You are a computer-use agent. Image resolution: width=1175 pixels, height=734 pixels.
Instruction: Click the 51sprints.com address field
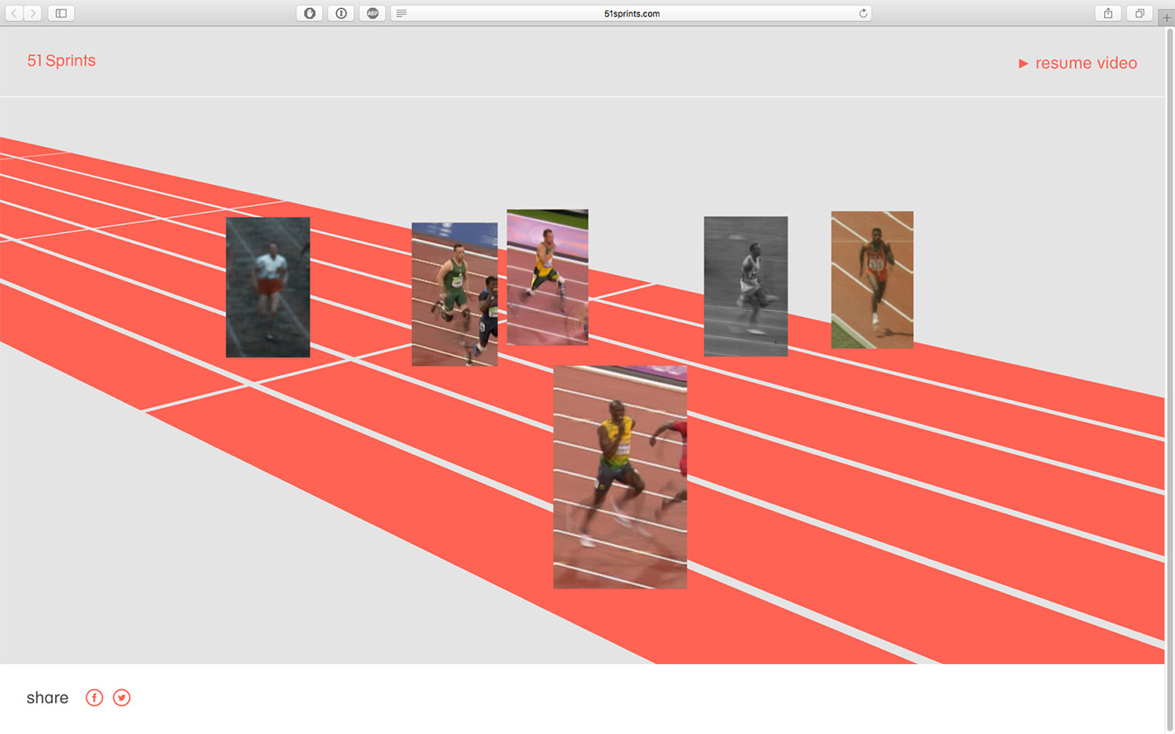pyautogui.click(x=631, y=13)
